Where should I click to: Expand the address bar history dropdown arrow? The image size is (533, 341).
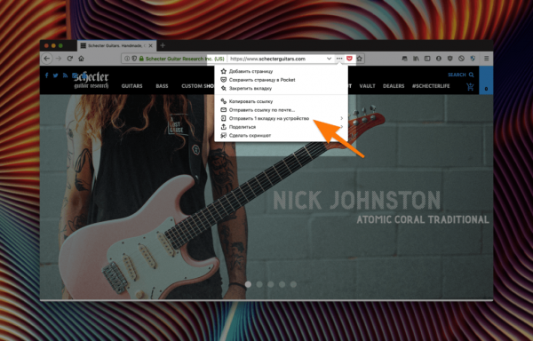point(329,59)
